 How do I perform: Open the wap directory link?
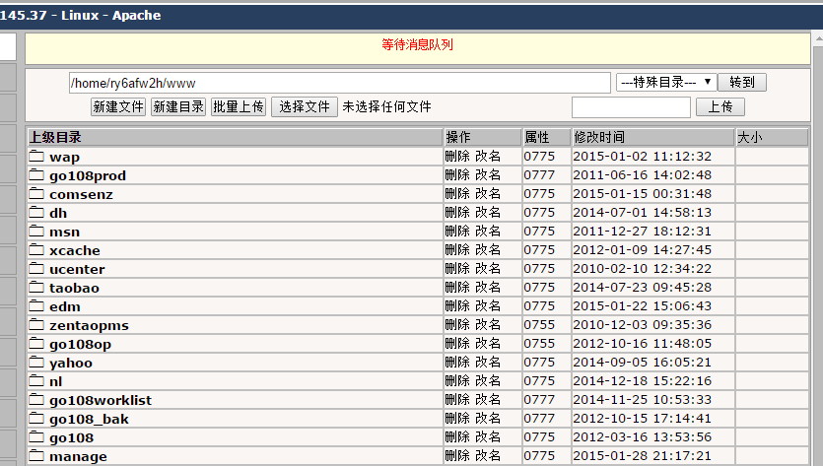point(65,157)
